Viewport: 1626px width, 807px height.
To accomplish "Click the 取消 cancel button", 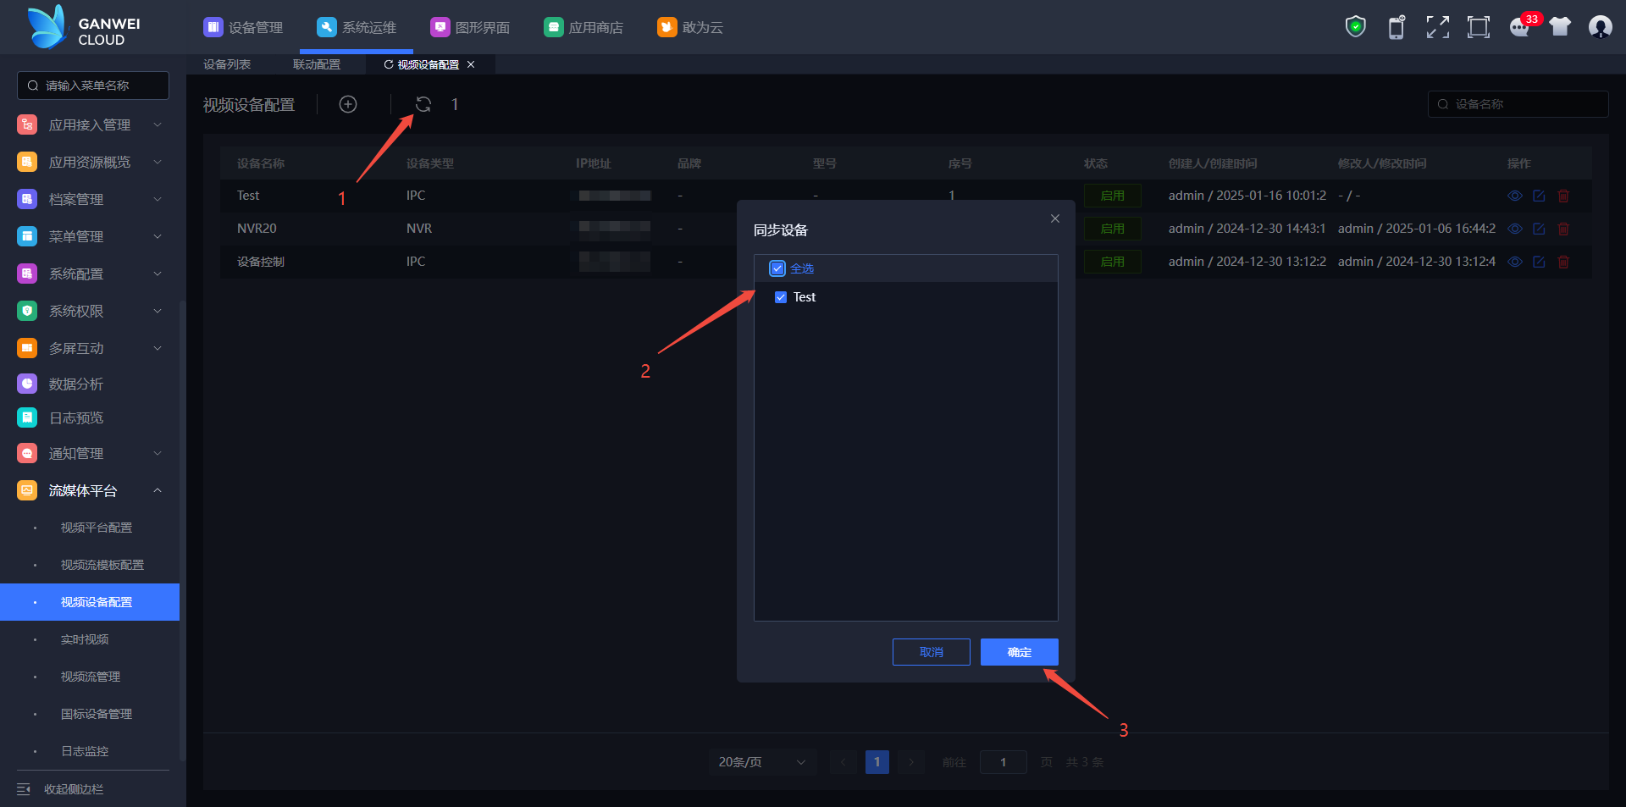I will point(931,652).
